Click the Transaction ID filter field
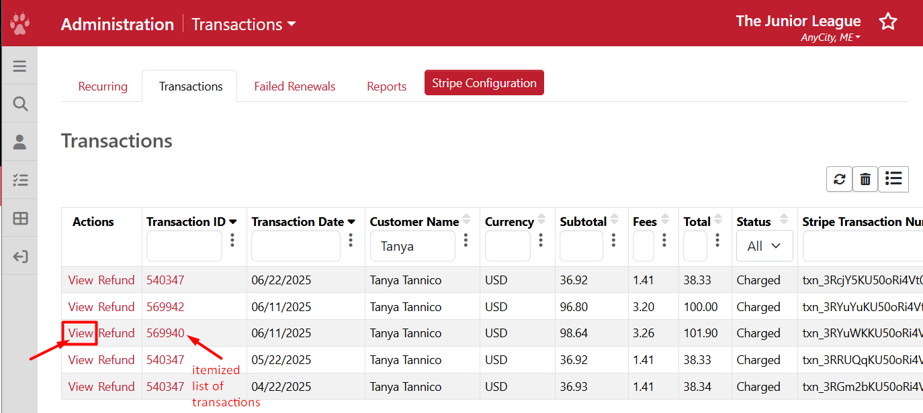This screenshot has height=413, width=923. click(x=184, y=246)
